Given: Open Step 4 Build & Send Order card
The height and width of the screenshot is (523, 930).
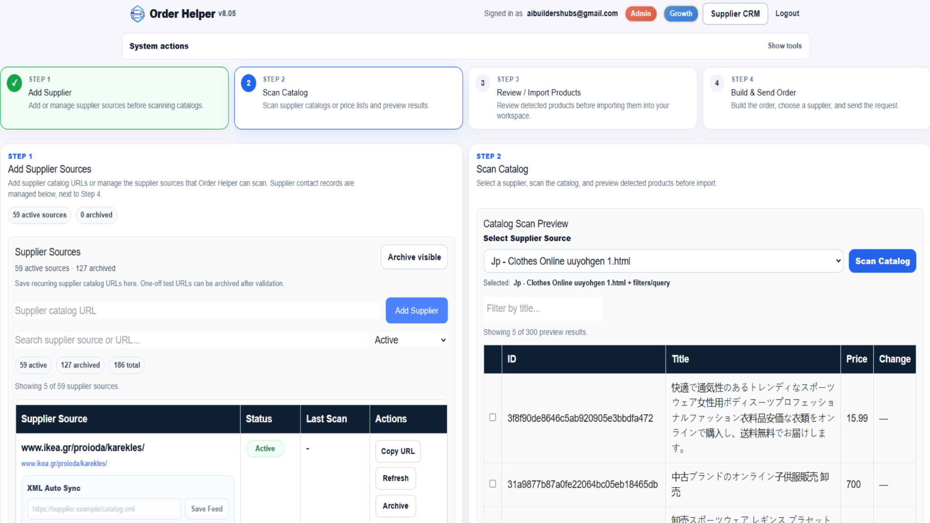Looking at the screenshot, I should coord(816,98).
